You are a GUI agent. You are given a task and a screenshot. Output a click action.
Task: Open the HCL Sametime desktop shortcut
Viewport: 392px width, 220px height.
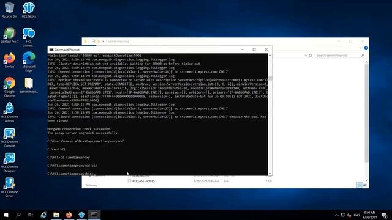[x=29, y=37]
